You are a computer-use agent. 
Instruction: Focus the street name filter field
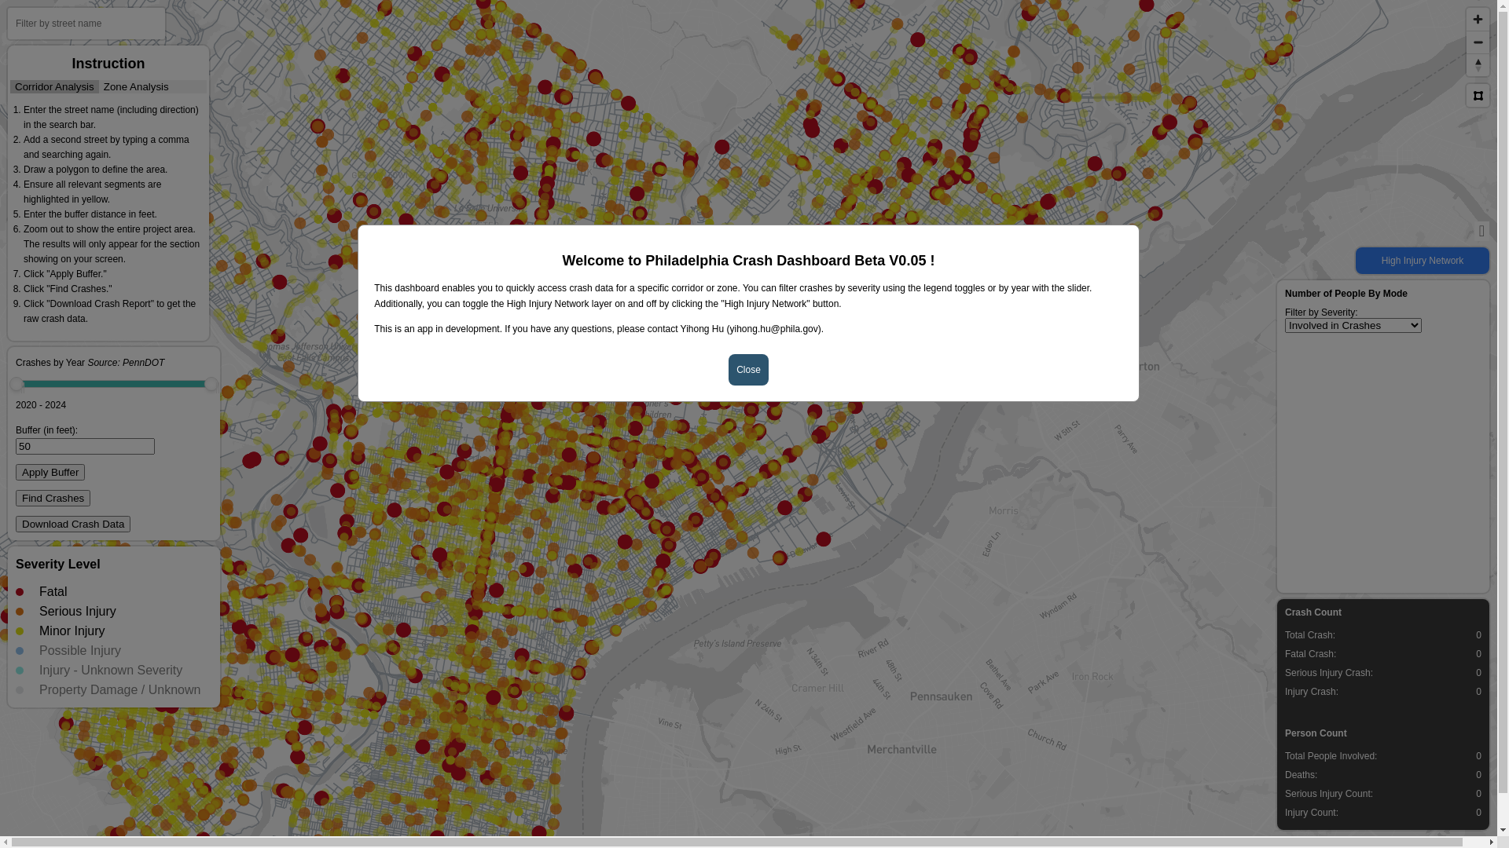(x=86, y=24)
